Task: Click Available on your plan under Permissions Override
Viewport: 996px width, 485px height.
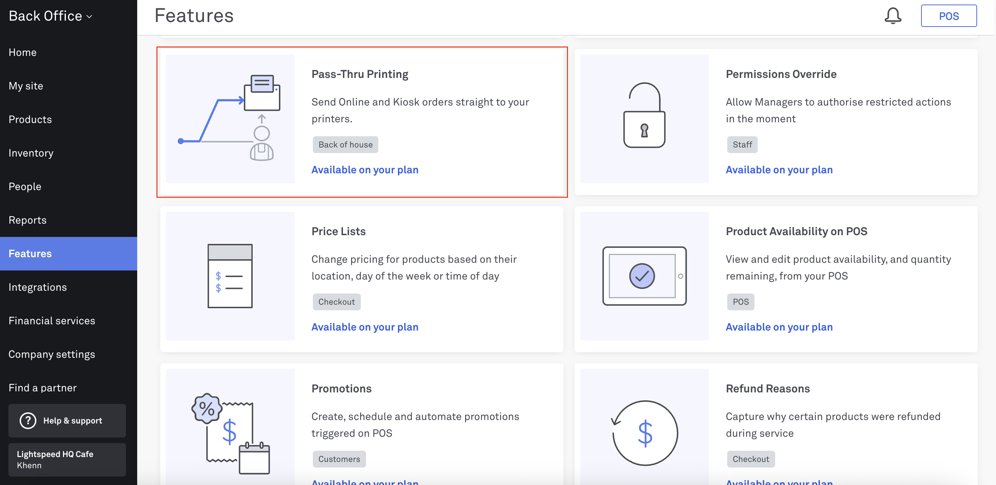Action: (779, 169)
